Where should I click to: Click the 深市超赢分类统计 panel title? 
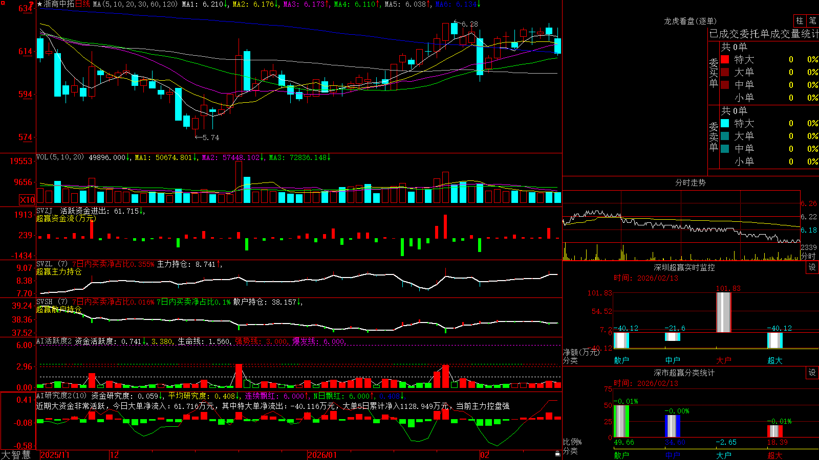[684, 373]
